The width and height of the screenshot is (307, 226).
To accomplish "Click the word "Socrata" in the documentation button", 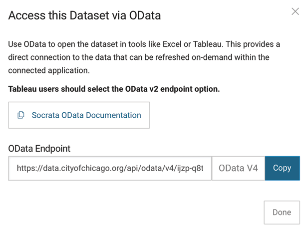I will pos(45,115).
